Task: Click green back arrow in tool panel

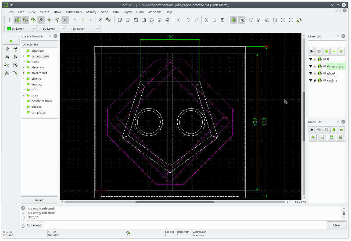Action: (11, 41)
